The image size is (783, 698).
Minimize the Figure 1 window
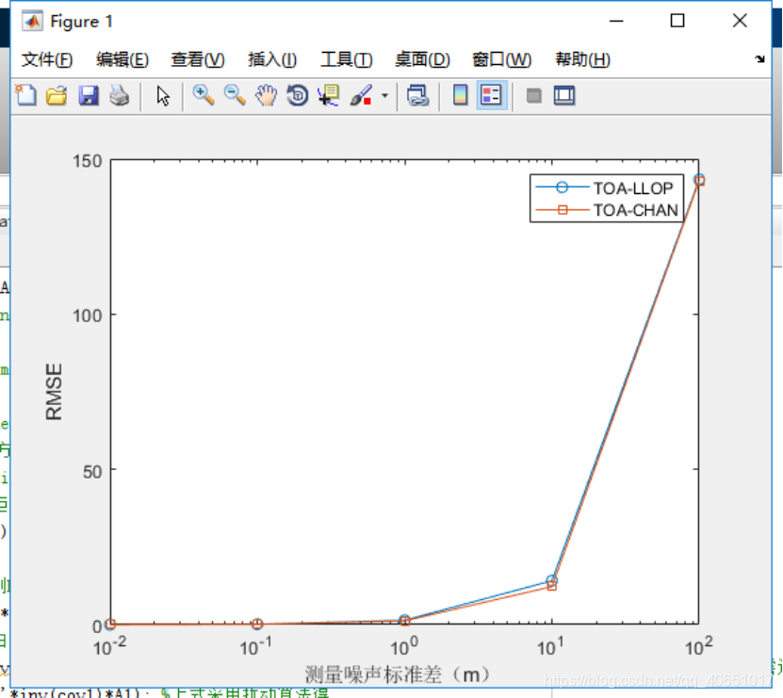click(x=616, y=21)
